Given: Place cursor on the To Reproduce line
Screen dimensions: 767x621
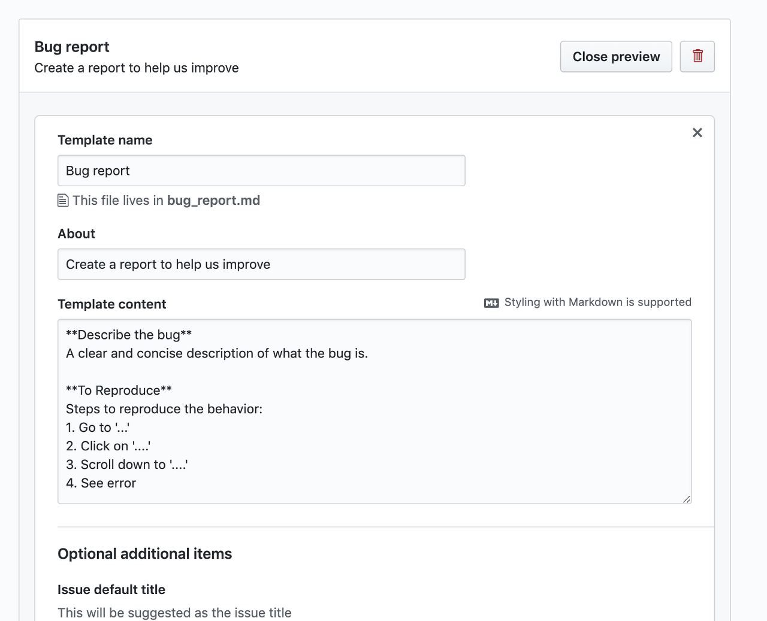Looking at the screenshot, I should (x=119, y=390).
